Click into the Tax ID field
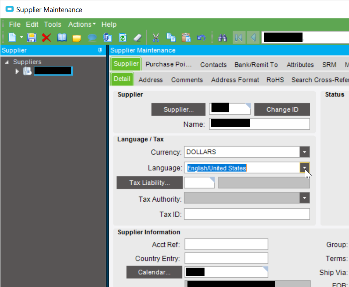 (247, 214)
